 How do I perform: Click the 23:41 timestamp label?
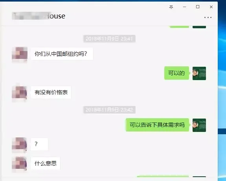pos(109,38)
